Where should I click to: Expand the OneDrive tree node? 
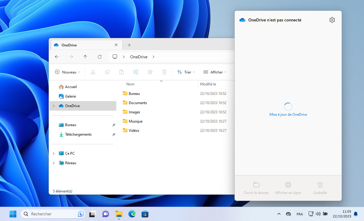(x=54, y=106)
